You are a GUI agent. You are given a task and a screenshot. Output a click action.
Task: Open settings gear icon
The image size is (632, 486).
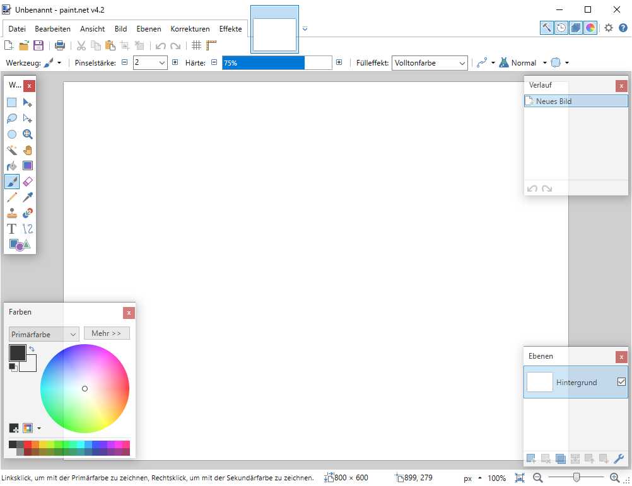[609, 28]
